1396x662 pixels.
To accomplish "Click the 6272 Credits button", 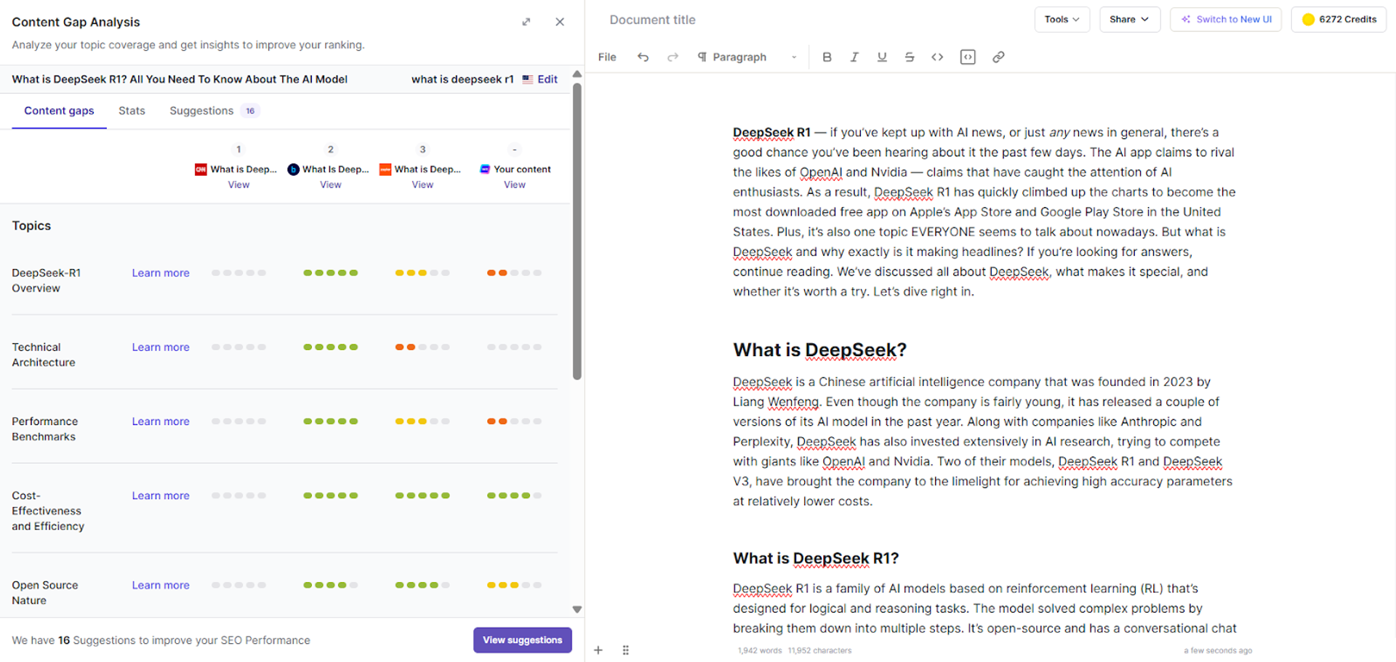I will coord(1339,20).
